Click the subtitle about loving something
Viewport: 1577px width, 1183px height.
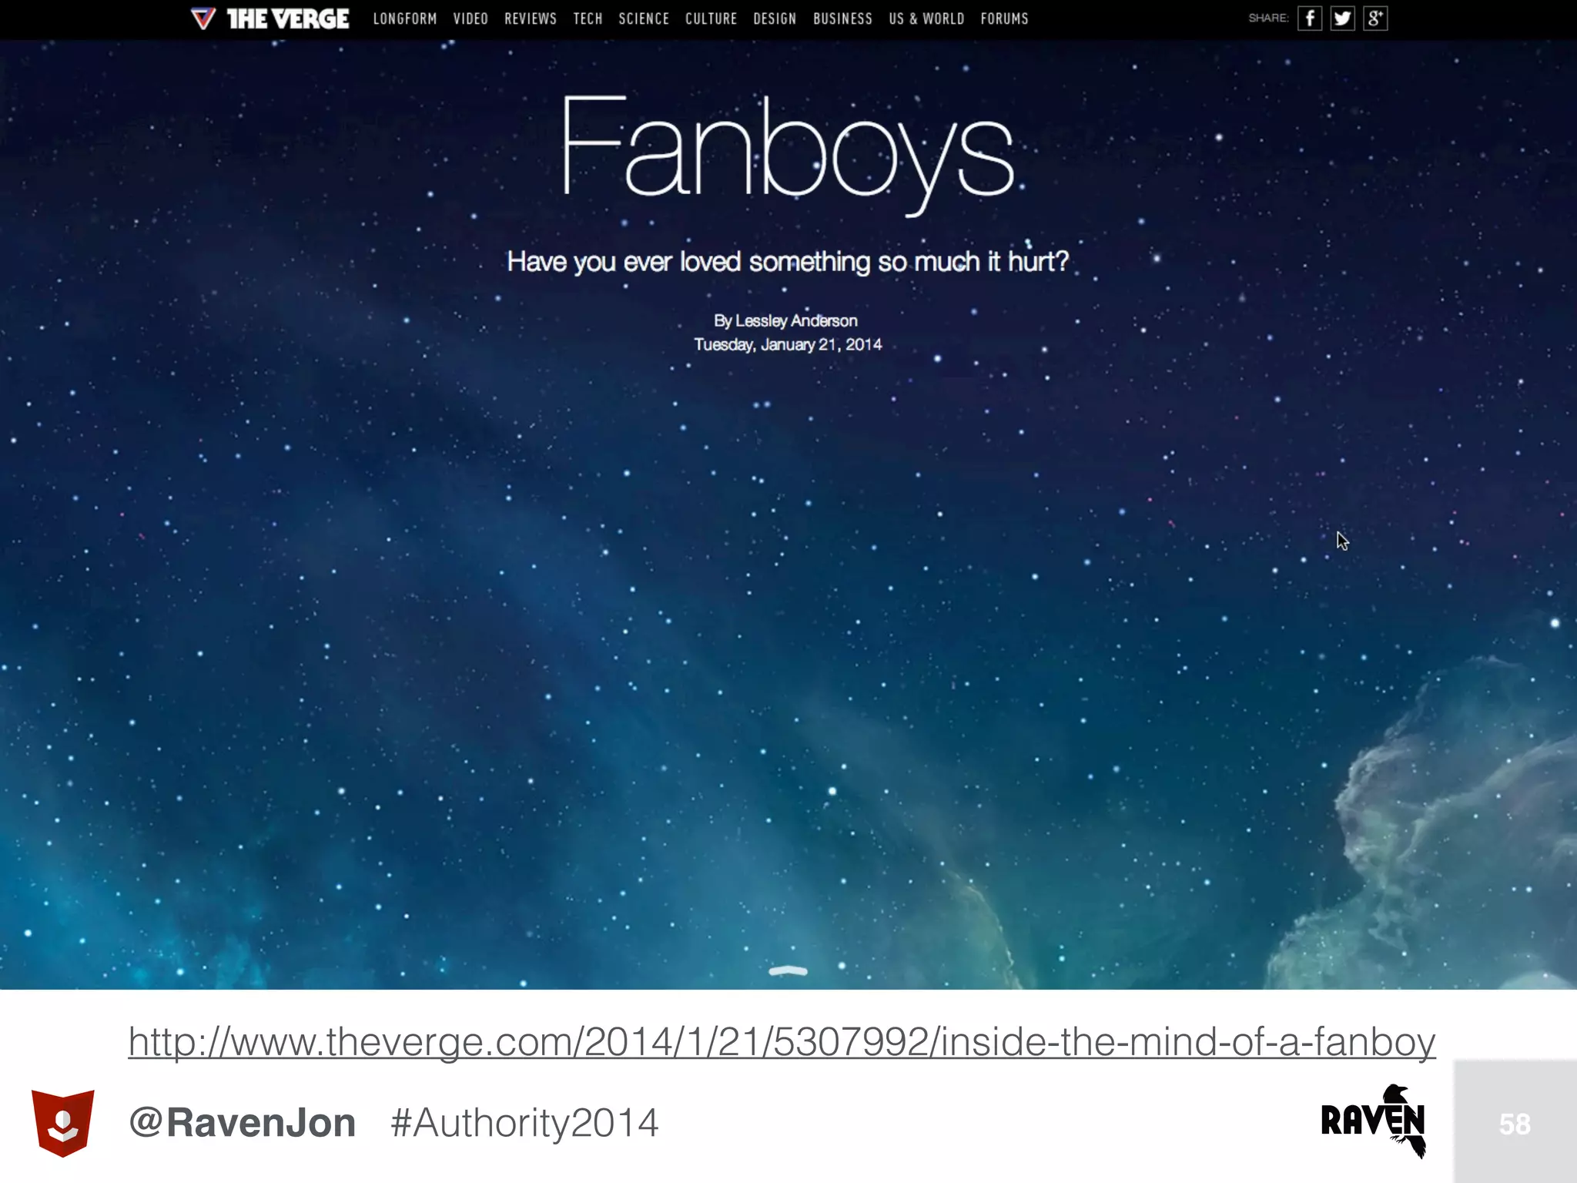click(x=788, y=262)
